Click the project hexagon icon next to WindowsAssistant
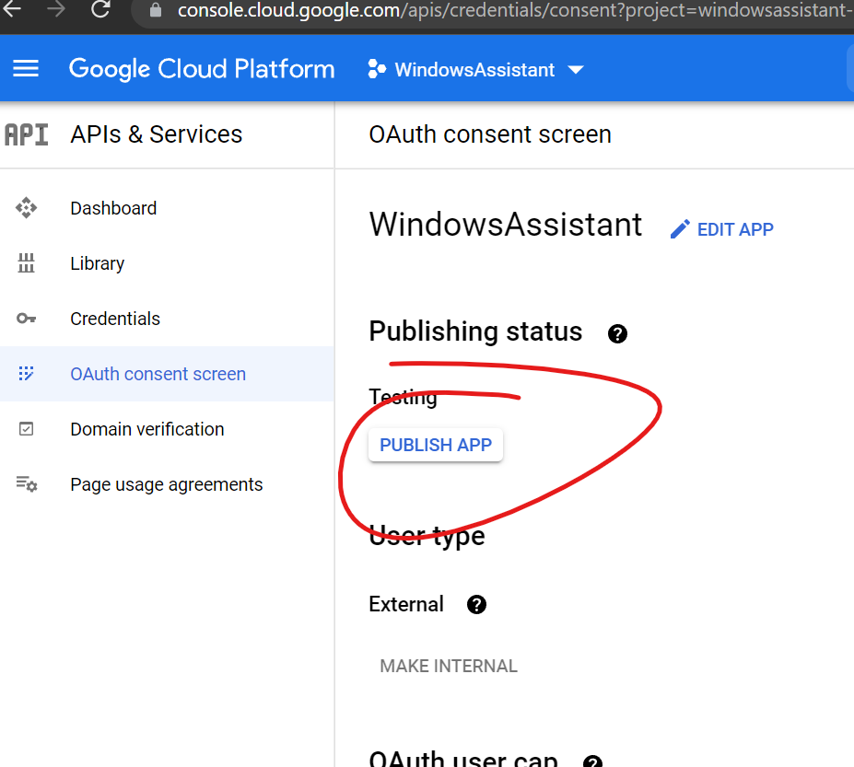Viewport: 854px width, 767px height. point(377,69)
